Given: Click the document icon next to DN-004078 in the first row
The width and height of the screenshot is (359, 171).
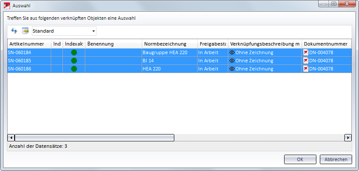Looking at the screenshot, I should [306, 52].
